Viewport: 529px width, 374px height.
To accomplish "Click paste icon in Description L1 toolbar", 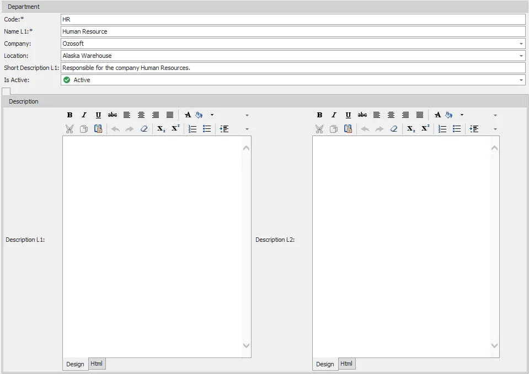I will [x=98, y=129].
